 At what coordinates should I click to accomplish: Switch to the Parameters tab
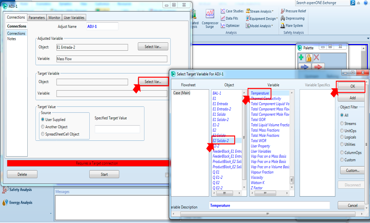click(x=36, y=18)
